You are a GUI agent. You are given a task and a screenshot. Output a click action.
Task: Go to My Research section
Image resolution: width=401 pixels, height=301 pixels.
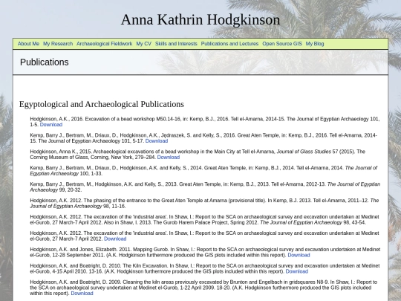[x=58, y=44]
